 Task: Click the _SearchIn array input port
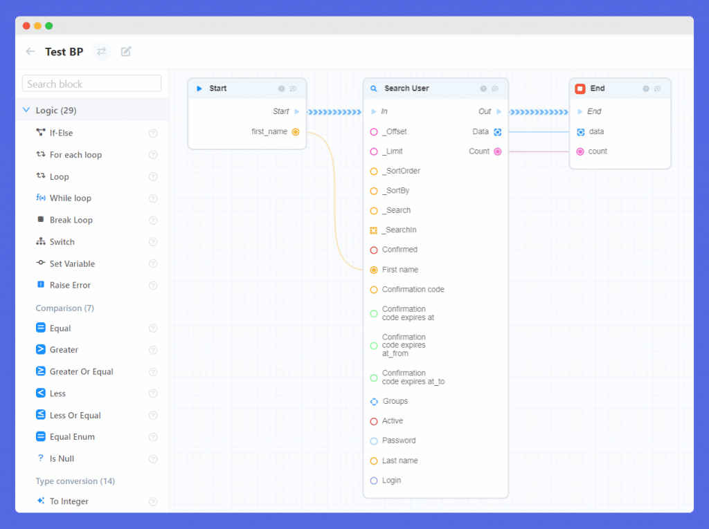[x=373, y=230]
